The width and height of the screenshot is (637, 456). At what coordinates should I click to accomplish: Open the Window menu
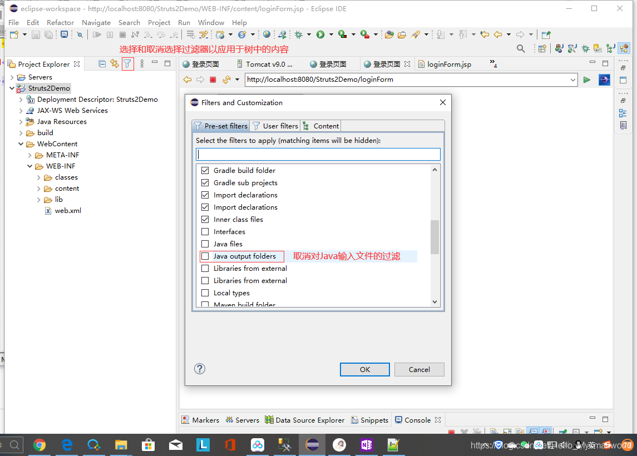pyautogui.click(x=211, y=22)
